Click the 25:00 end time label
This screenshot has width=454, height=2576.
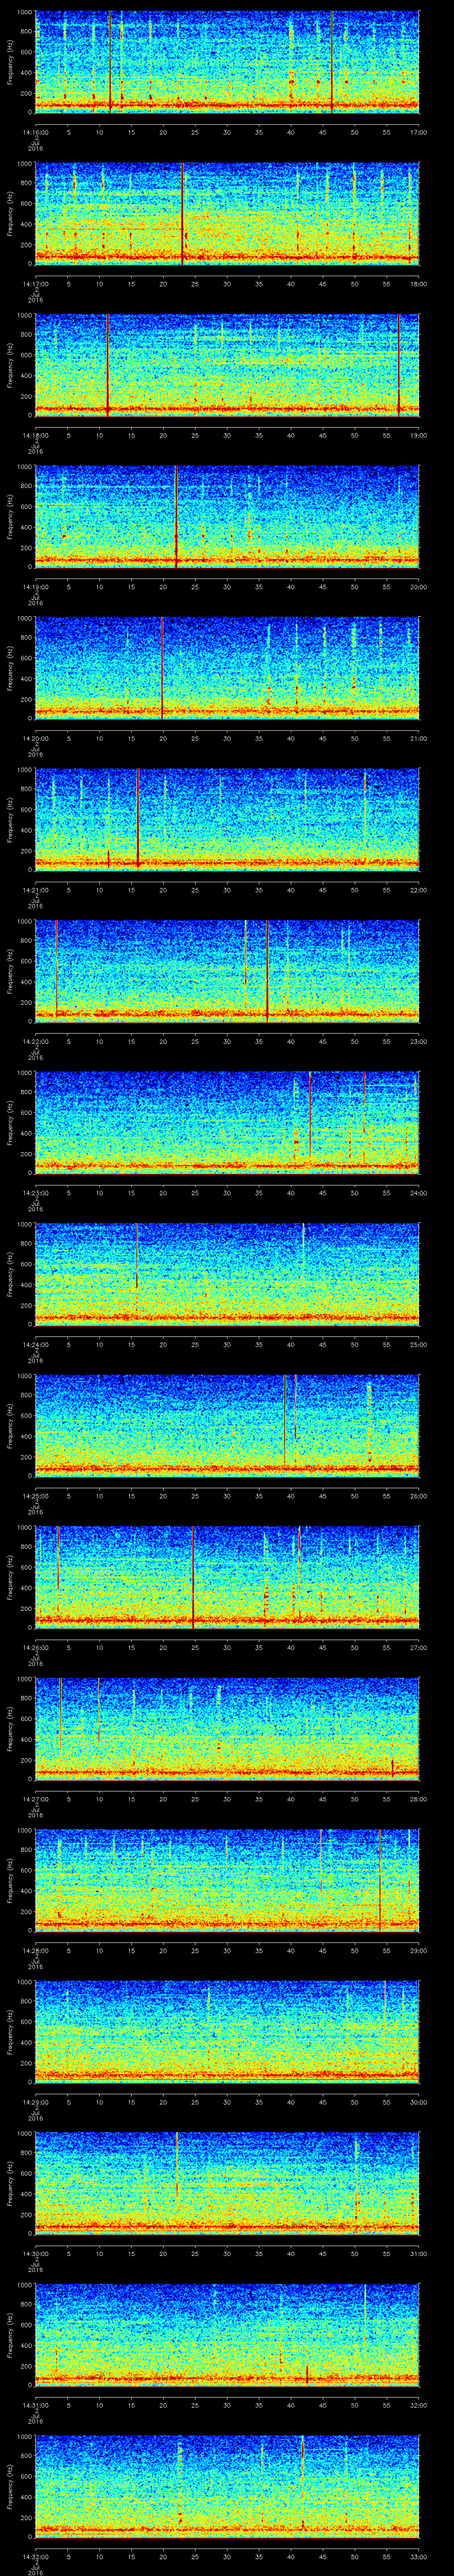pos(418,1344)
